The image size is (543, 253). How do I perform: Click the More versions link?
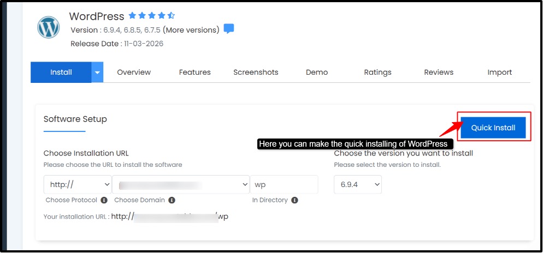(191, 30)
